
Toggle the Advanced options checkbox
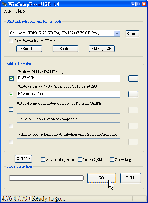tap(43, 160)
